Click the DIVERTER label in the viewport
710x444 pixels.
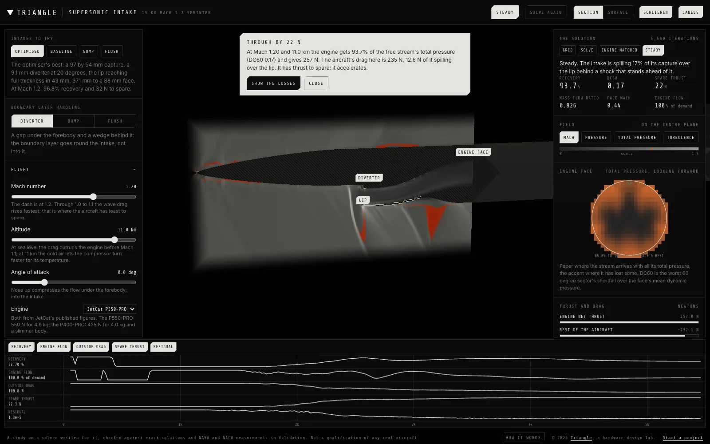click(x=369, y=178)
